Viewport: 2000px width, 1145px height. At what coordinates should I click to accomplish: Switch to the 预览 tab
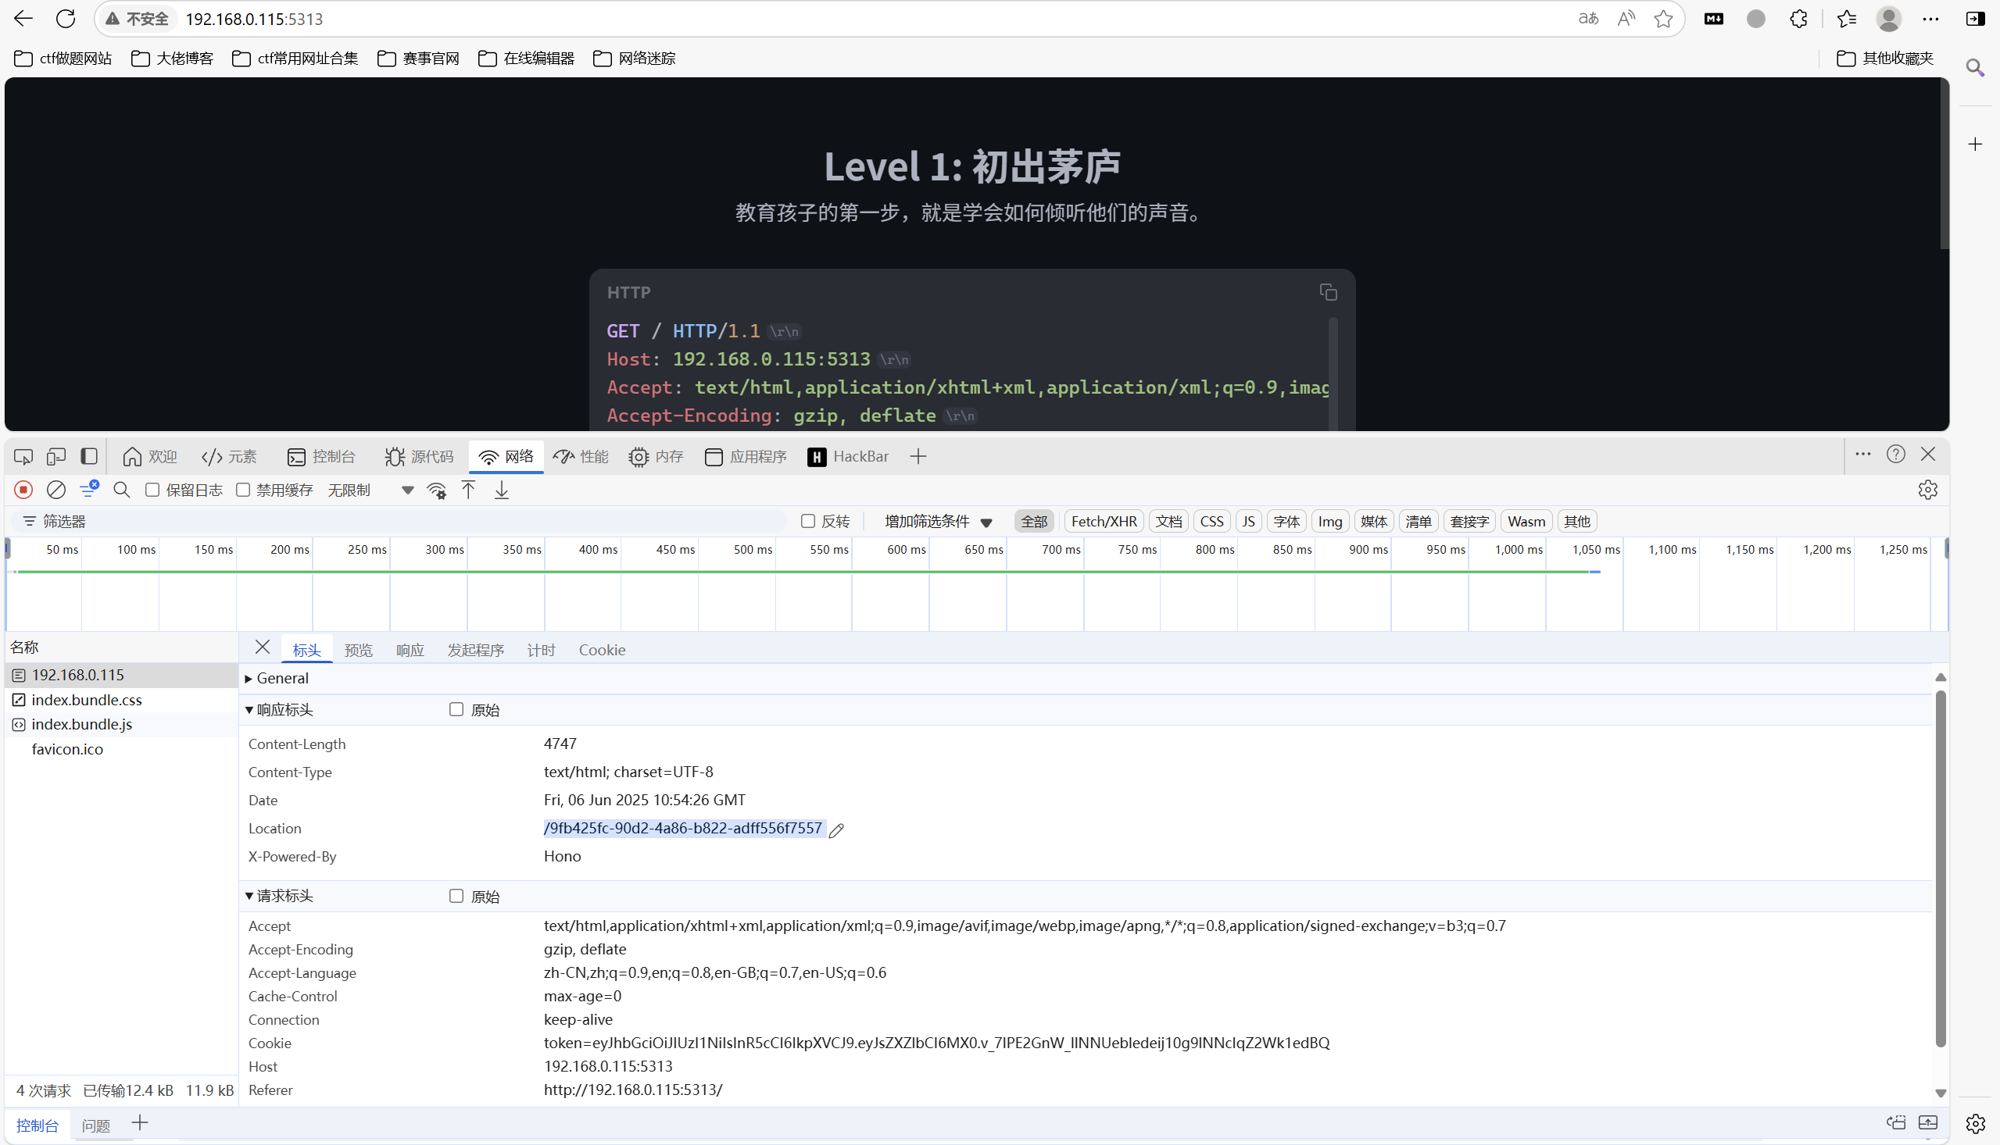click(359, 651)
